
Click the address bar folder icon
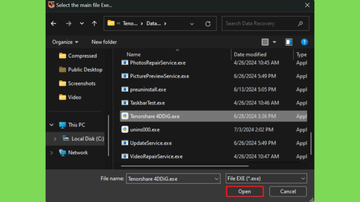coord(111,23)
